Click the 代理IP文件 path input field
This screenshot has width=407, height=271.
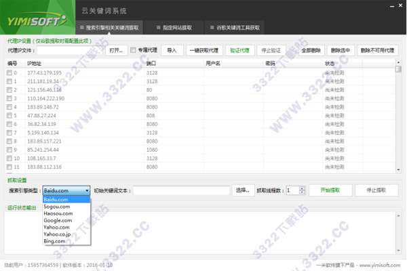click(x=70, y=50)
